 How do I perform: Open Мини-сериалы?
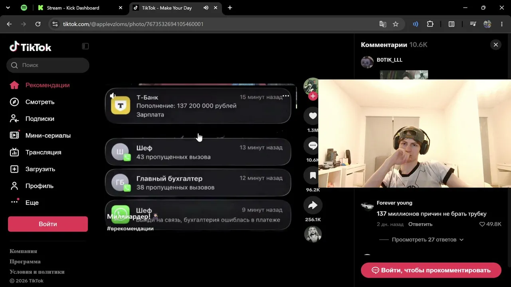click(x=48, y=135)
